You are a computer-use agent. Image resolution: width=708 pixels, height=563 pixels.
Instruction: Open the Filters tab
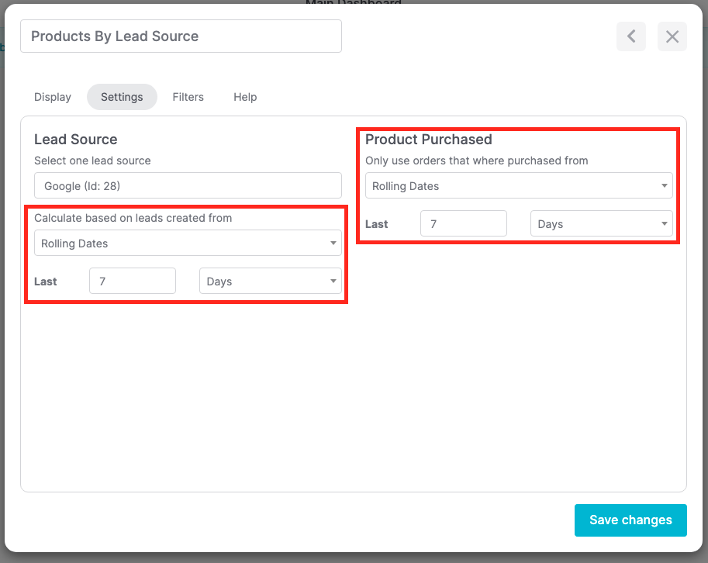188,97
